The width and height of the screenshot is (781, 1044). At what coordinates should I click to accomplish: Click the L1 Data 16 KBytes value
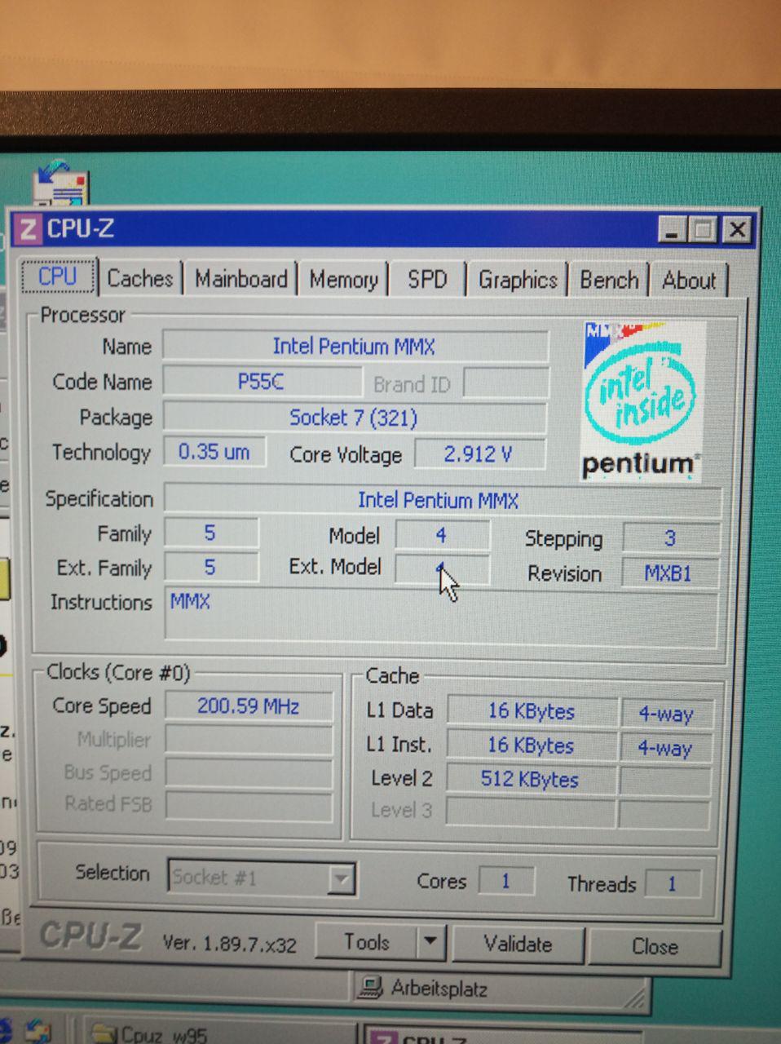click(532, 711)
